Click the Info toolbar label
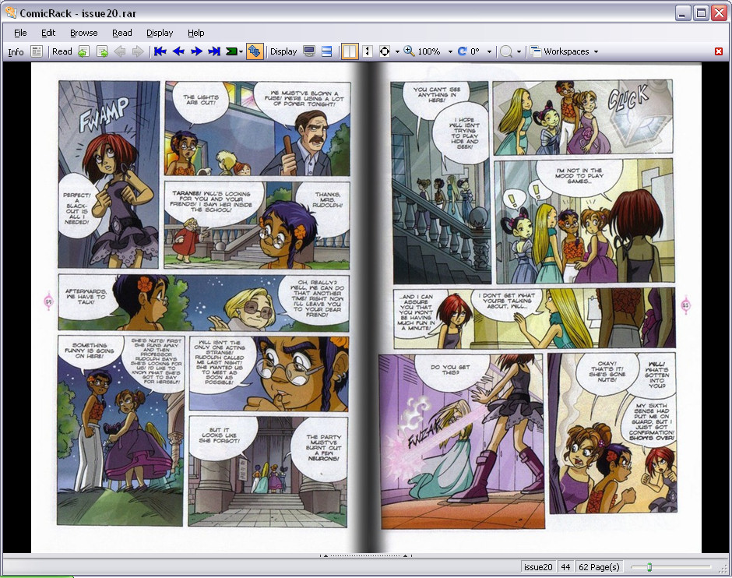 [x=16, y=52]
